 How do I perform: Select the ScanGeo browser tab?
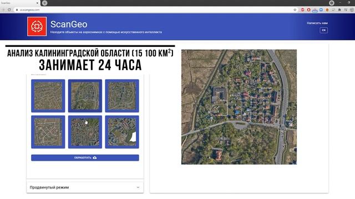(19, 3)
